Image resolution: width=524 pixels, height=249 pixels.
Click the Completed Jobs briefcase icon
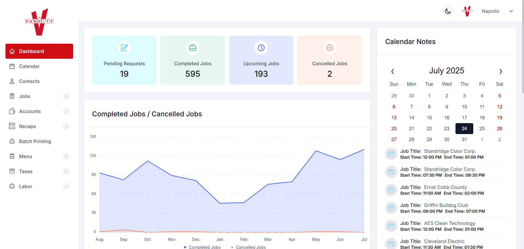coord(193,48)
